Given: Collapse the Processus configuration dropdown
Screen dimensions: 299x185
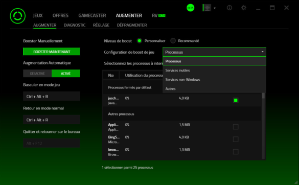Looking at the screenshot, I should tap(214, 52).
